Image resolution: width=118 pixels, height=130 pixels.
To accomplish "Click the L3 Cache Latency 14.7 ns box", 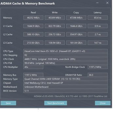I will (98, 43).
